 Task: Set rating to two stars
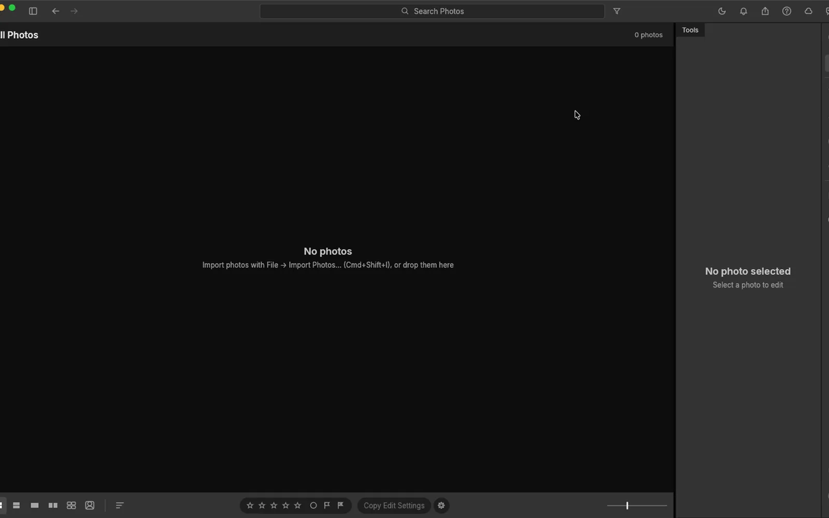[262, 506]
